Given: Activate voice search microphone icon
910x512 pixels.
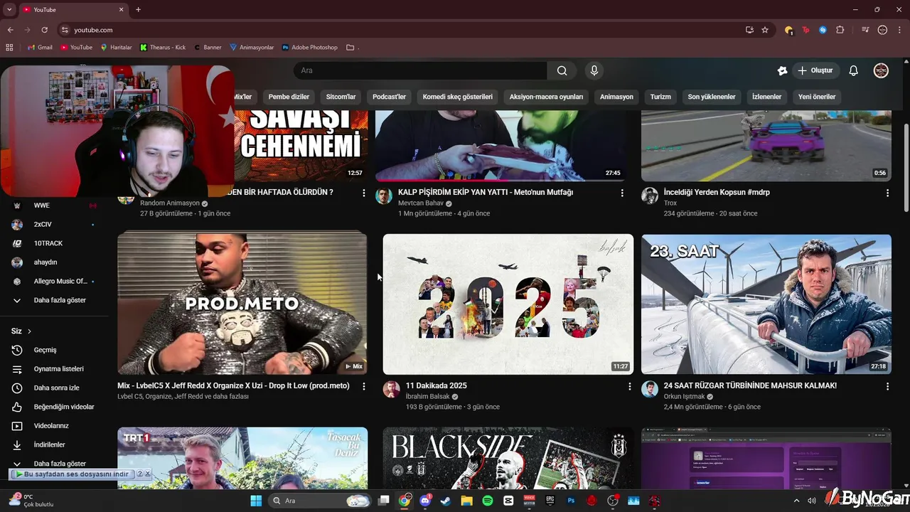Looking at the screenshot, I should [594, 70].
